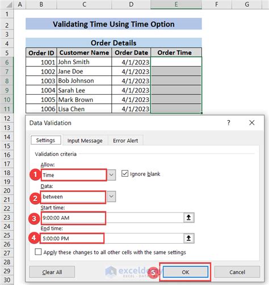269x285 pixels.
Task: Click the Order Date heading cell
Action: coord(131,53)
